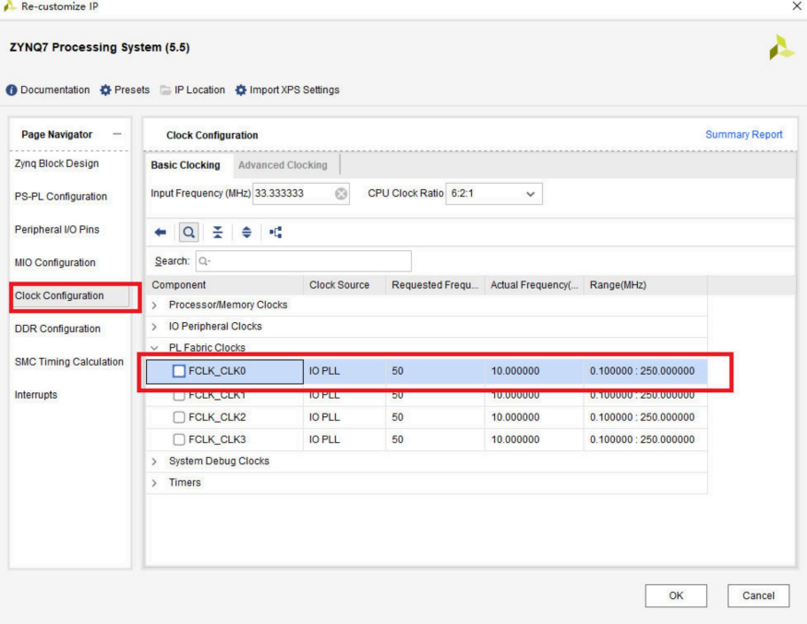807x624 pixels.
Task: Enable the FCLK_CLK3 checkbox
Action: 180,439
